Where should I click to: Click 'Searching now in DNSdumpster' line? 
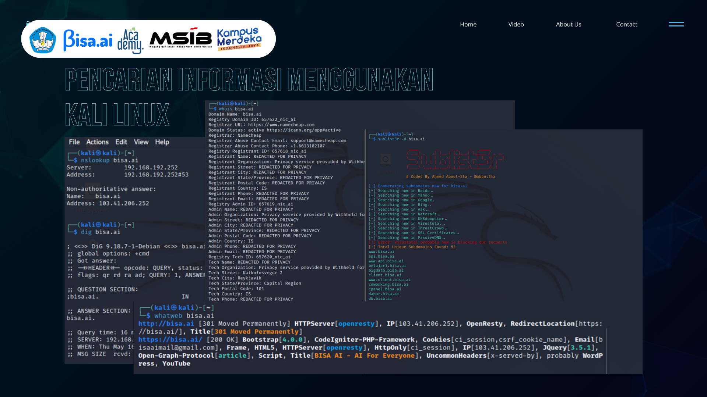click(408, 219)
